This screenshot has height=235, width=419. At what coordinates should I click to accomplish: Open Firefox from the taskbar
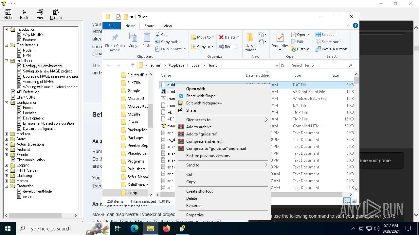pos(167,228)
